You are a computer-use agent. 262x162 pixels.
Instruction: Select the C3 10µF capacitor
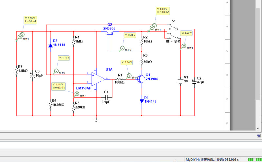(x=32, y=76)
